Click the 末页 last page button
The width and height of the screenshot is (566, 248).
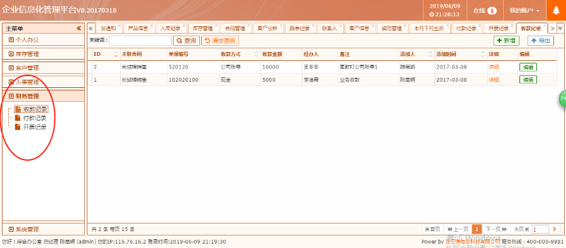point(521,229)
